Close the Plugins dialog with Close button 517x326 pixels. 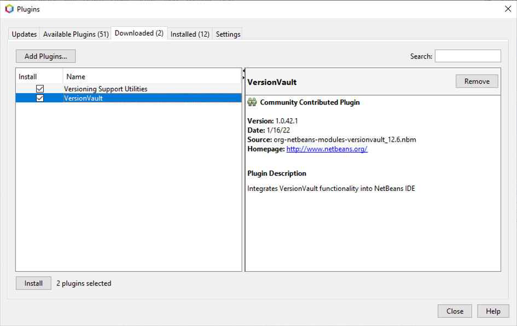click(x=455, y=311)
